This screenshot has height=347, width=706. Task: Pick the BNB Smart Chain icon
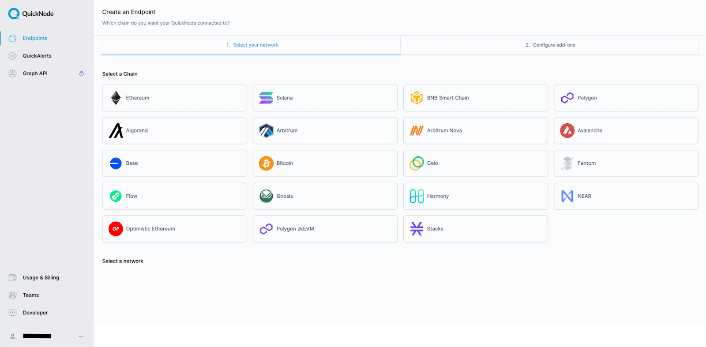(x=417, y=98)
